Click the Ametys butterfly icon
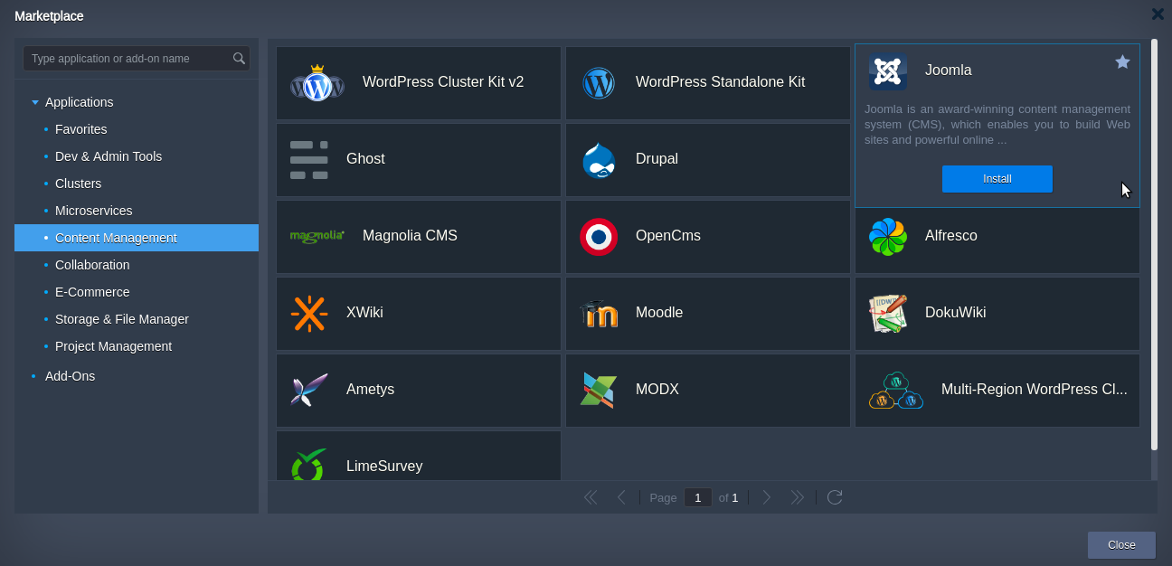Screen dimensions: 1172x566 309,391
